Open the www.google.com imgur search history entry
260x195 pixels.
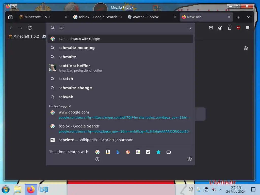(120, 115)
